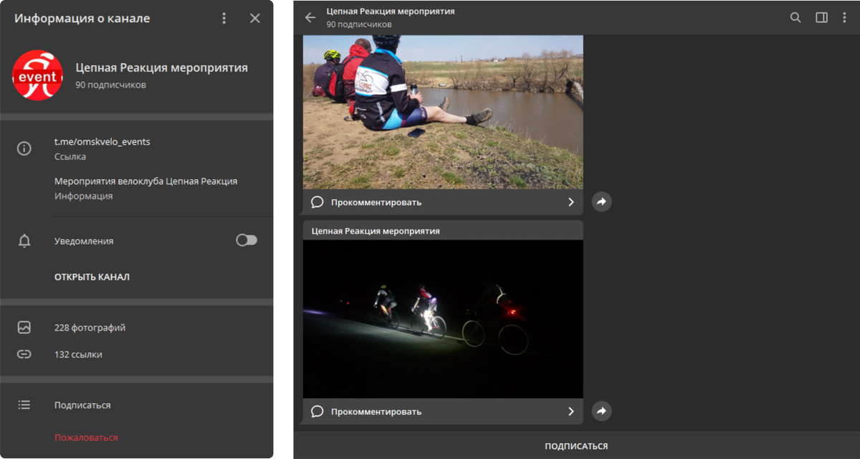
Task: Open the t.me/omskvelo_events link
Action: [x=102, y=142]
